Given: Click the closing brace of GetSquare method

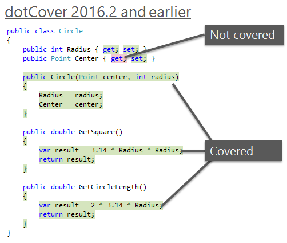Looking at the screenshot, I should pyautogui.click(x=25, y=168).
